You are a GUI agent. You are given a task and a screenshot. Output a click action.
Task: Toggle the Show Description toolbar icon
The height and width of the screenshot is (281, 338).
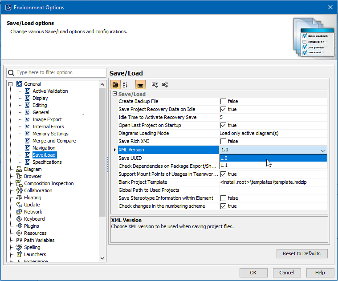[x=140, y=84]
